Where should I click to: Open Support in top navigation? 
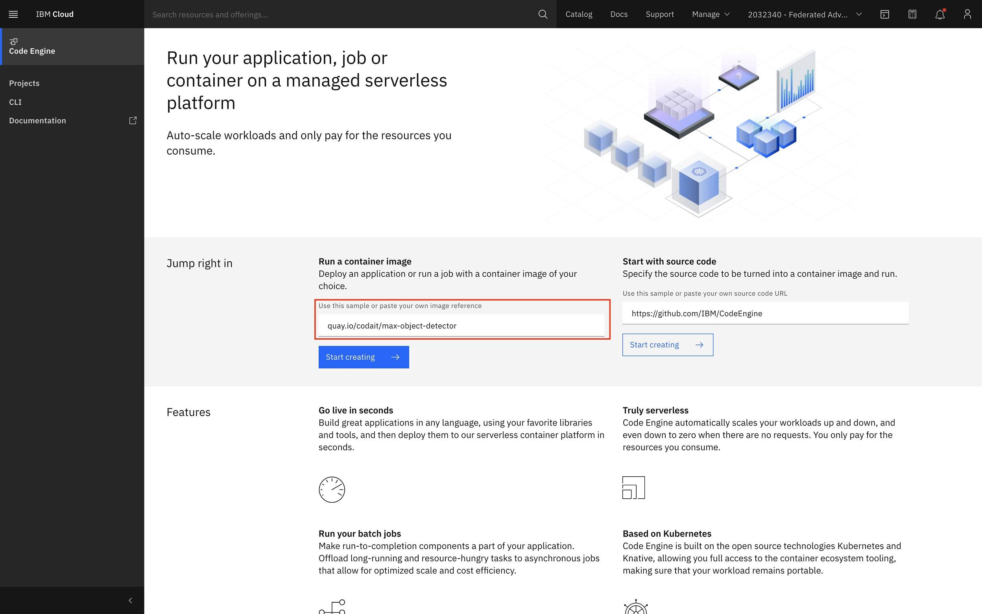point(659,14)
